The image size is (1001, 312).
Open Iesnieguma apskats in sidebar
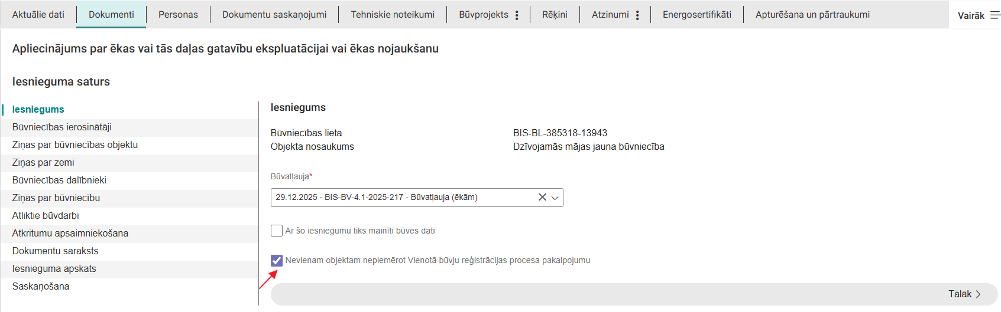click(54, 269)
